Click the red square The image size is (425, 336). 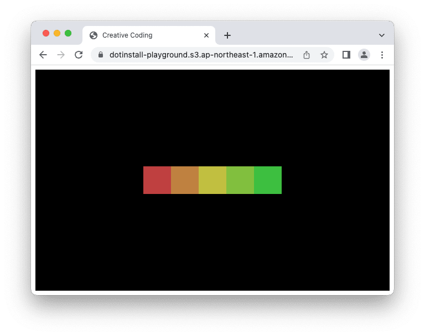pos(157,180)
